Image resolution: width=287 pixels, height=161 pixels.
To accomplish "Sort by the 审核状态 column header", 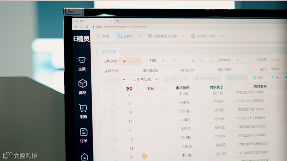I will 183,88.
